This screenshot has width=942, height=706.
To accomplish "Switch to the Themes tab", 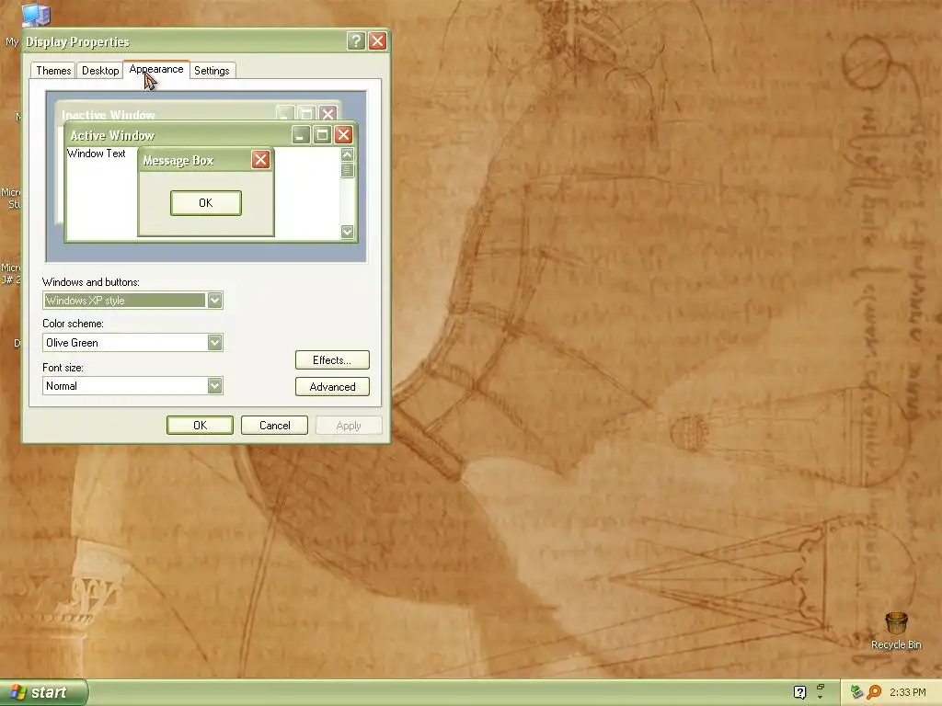I will point(53,70).
